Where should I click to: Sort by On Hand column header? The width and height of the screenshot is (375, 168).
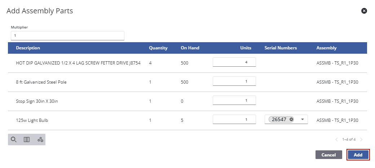(190, 48)
